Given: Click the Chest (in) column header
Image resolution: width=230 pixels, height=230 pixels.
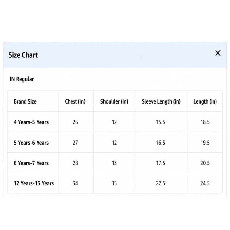Looking at the screenshot, I should click(x=75, y=101).
